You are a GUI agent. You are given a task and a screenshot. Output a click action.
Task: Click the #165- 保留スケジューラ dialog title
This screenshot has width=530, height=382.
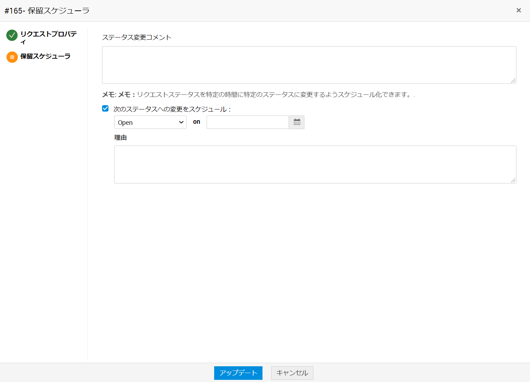pyautogui.click(x=47, y=11)
